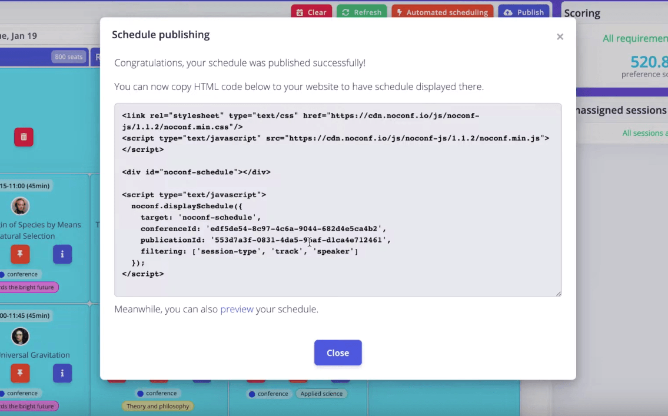Click the 00-11:45 (45min) time label
668x416 pixels.
25,315
